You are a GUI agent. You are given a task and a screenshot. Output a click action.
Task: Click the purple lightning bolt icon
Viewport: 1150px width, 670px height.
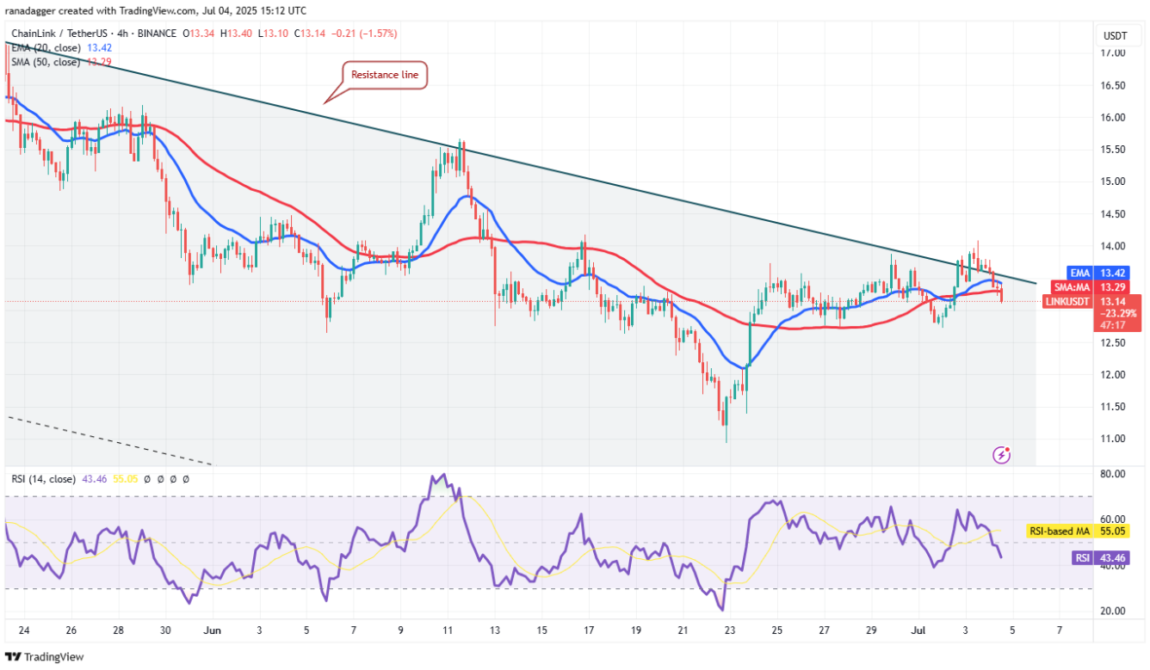(x=1001, y=453)
